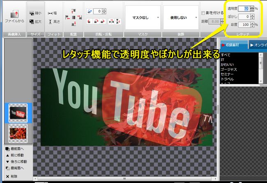267x183 pixels.
Task: Increase the 透明度 transparency value
Action: (252, 7)
